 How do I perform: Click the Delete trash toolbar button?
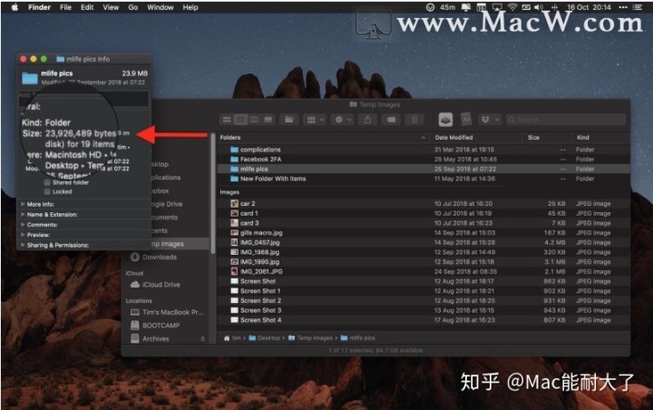tap(414, 120)
